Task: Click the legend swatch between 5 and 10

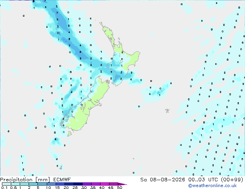Action: [x=42, y=184]
